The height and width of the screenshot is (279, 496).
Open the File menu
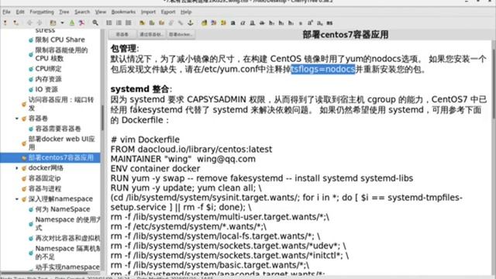tap(6, 12)
